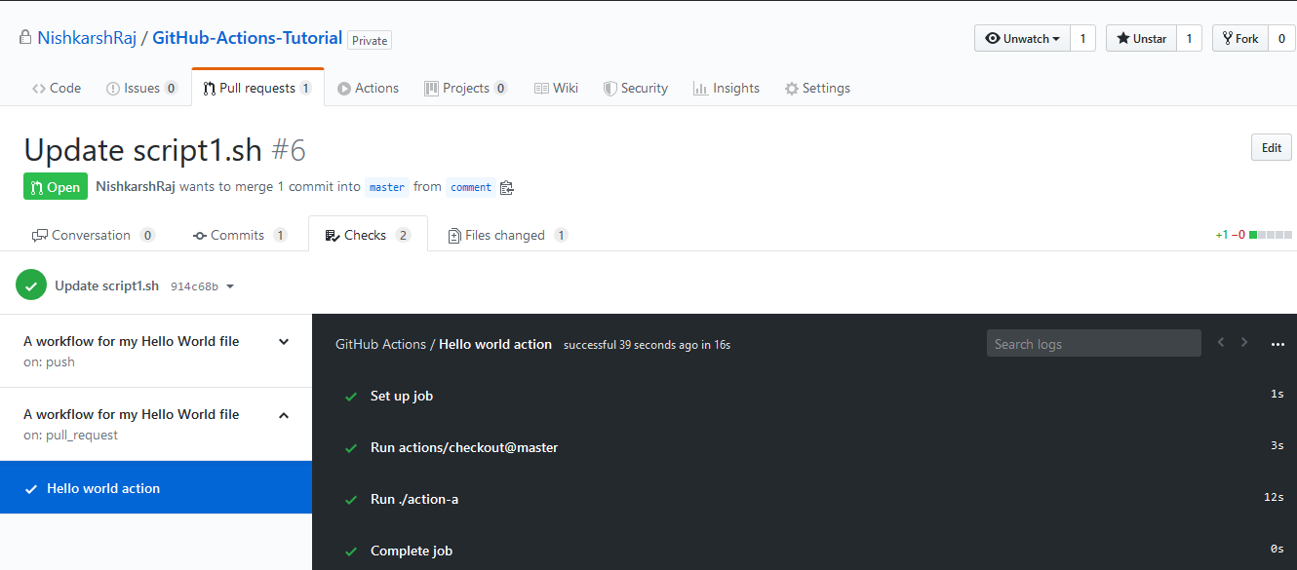Click the 'on: push' workflow trigger text
This screenshot has height=570, width=1297.
pyautogui.click(x=49, y=361)
